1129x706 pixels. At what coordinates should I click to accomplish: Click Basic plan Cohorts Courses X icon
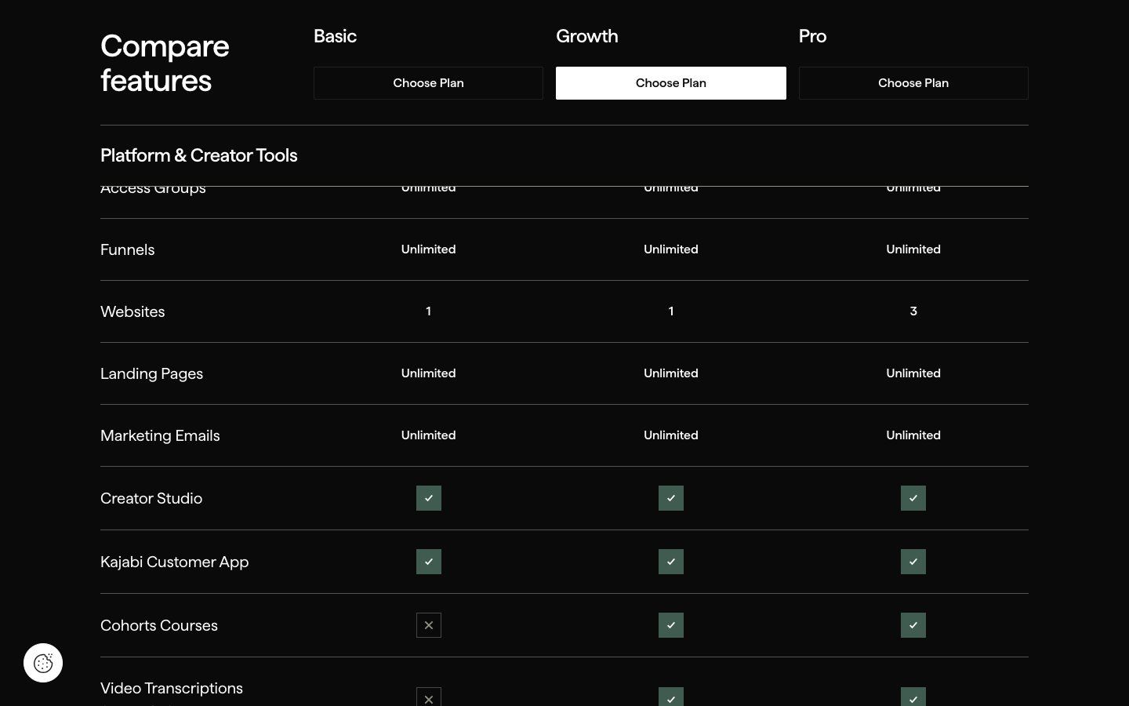429,625
